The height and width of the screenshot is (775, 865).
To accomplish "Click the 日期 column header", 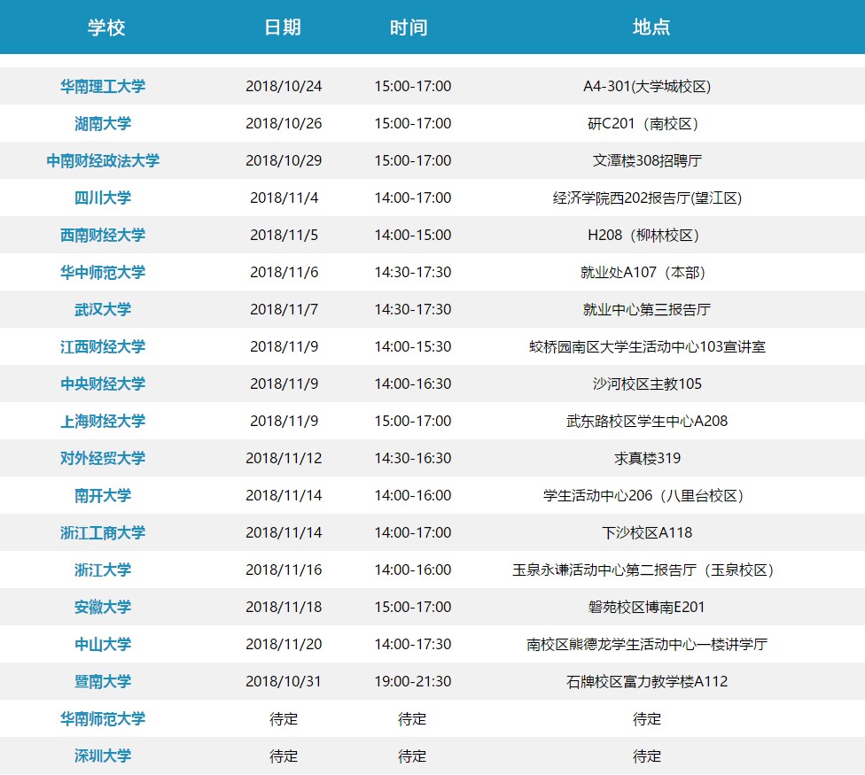I will pos(283,27).
